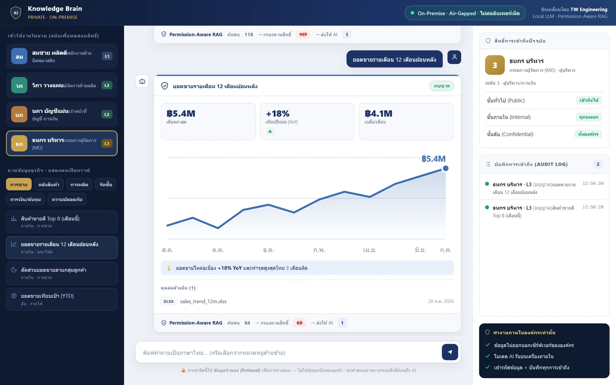Click the AI shield logo icon
Viewport: 616px width, 385px height.
point(16,13)
